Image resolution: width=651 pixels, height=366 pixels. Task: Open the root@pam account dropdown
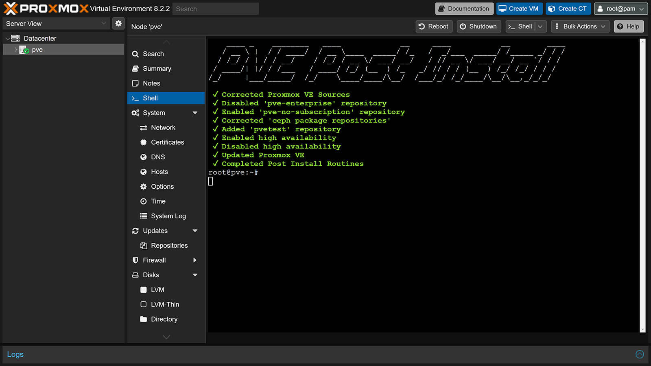pyautogui.click(x=621, y=9)
